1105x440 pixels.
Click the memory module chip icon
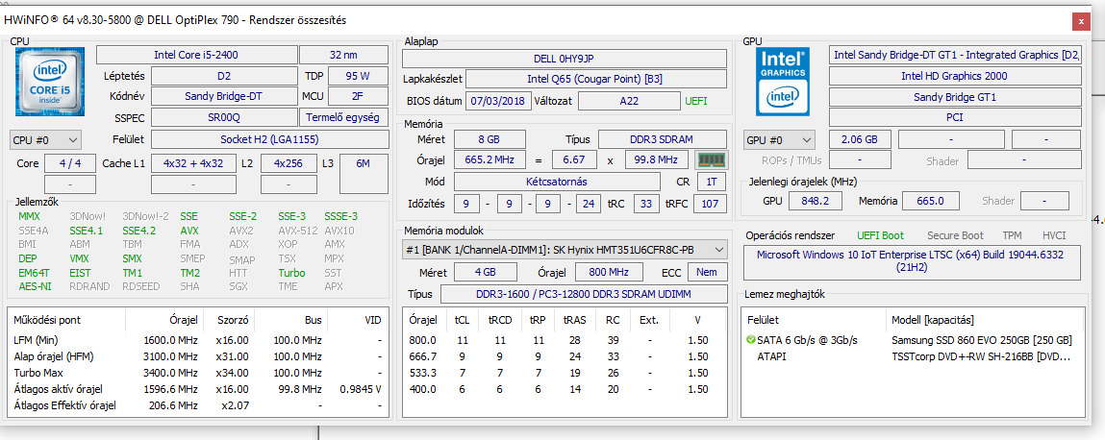pyautogui.click(x=711, y=159)
